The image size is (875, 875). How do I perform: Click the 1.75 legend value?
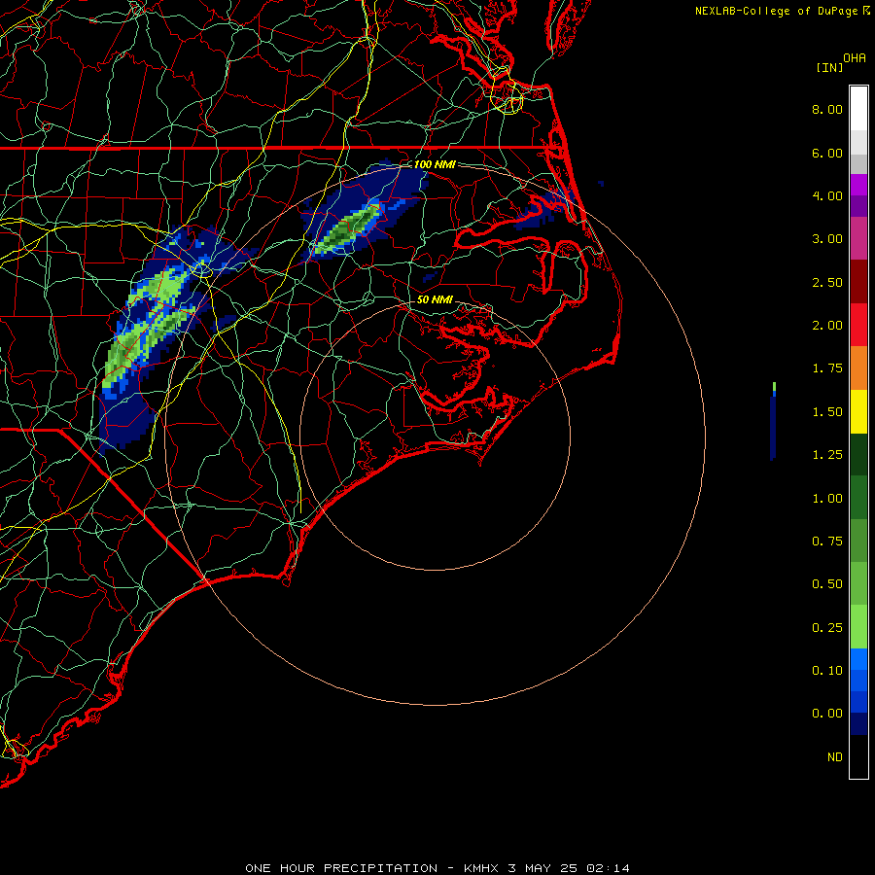(827, 368)
